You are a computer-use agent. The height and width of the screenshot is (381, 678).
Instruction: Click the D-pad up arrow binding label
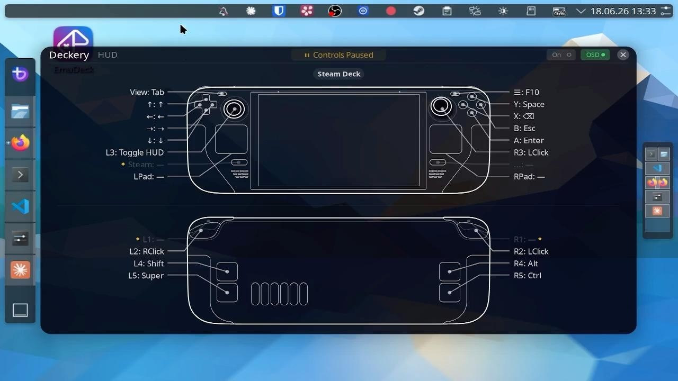[156, 104]
